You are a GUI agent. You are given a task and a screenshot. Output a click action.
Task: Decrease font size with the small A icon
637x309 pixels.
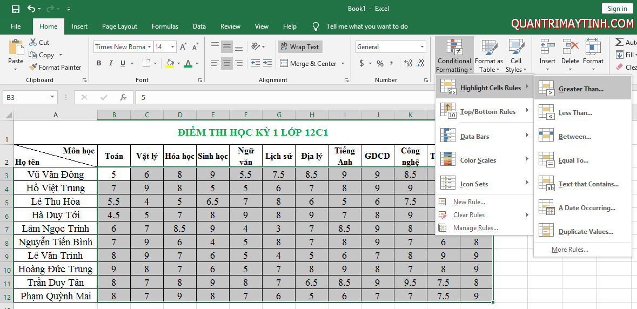[x=196, y=46]
